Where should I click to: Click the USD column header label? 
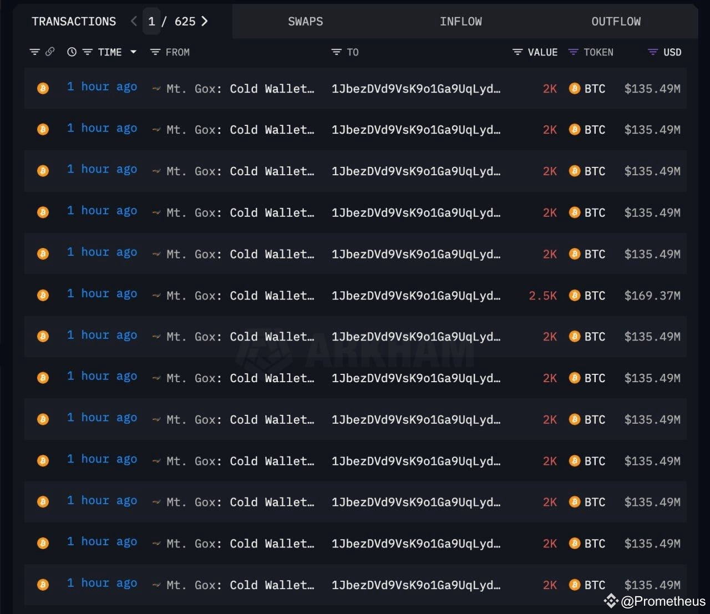point(672,52)
